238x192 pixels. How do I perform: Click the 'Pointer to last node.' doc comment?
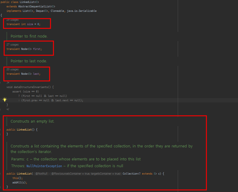(29, 61)
